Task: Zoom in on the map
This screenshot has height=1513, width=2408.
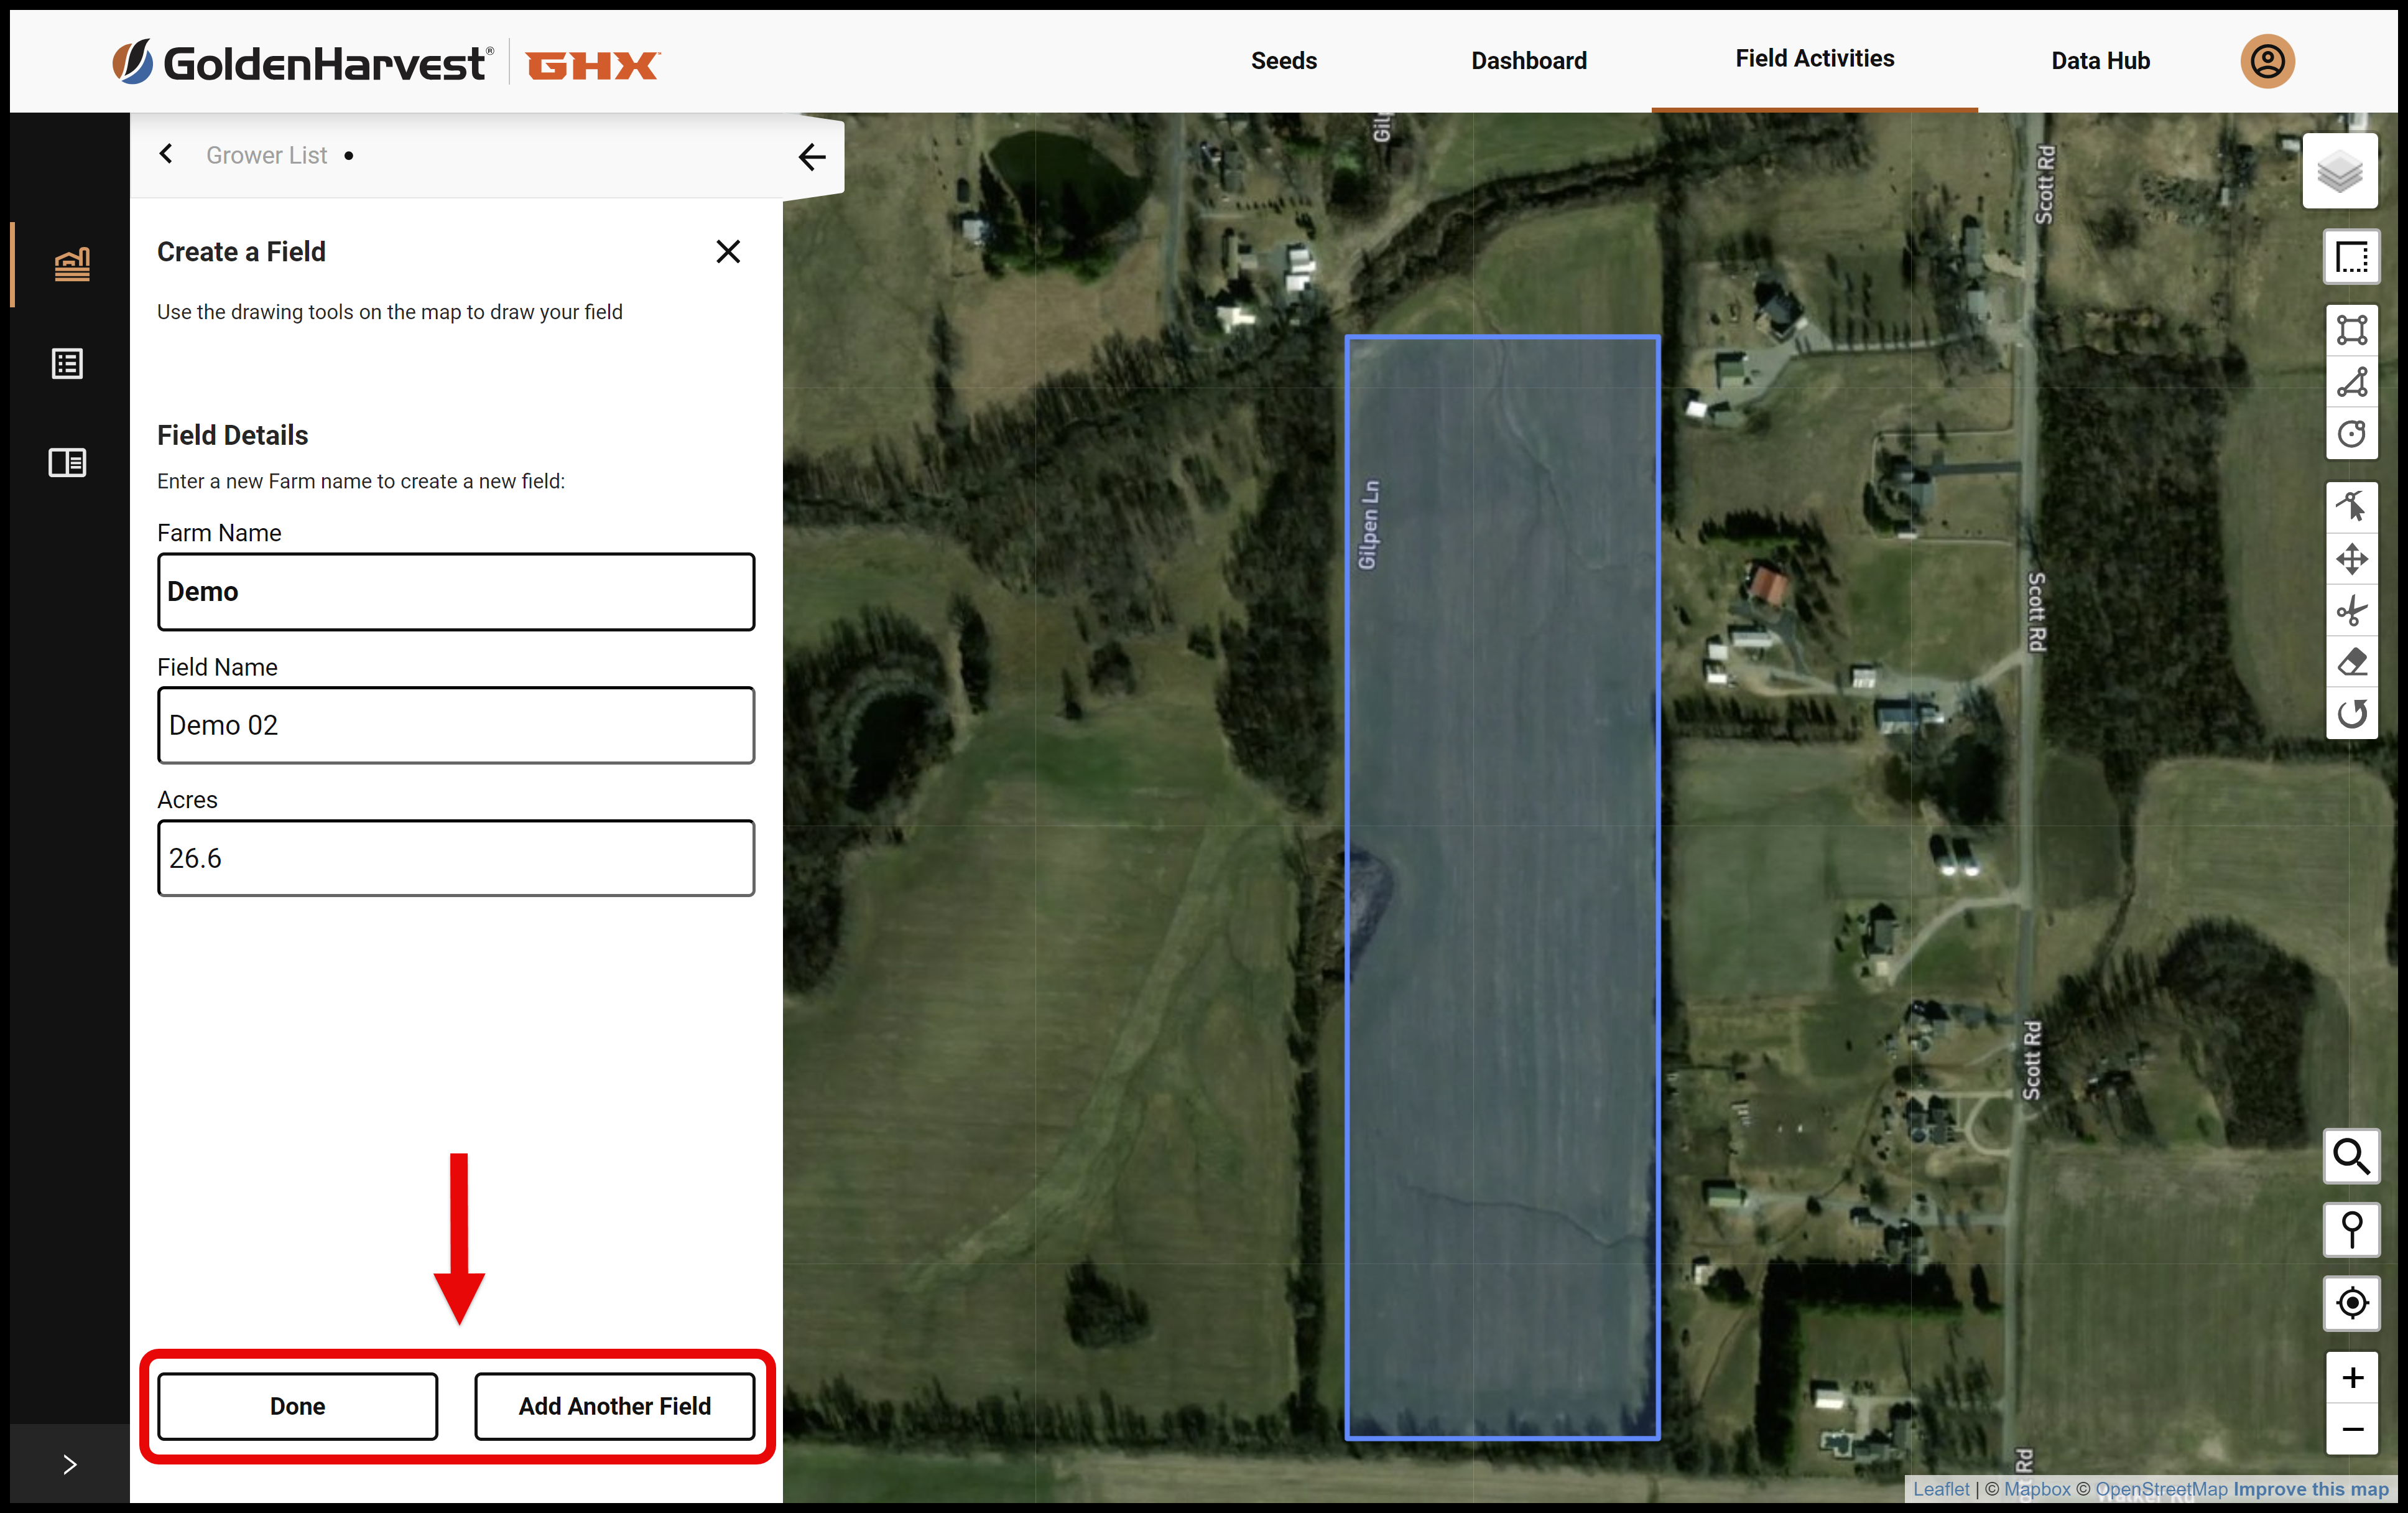Action: [2351, 1378]
